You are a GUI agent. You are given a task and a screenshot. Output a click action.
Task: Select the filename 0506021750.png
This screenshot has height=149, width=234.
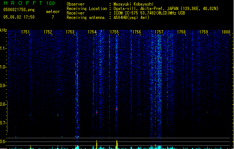tap(19, 10)
